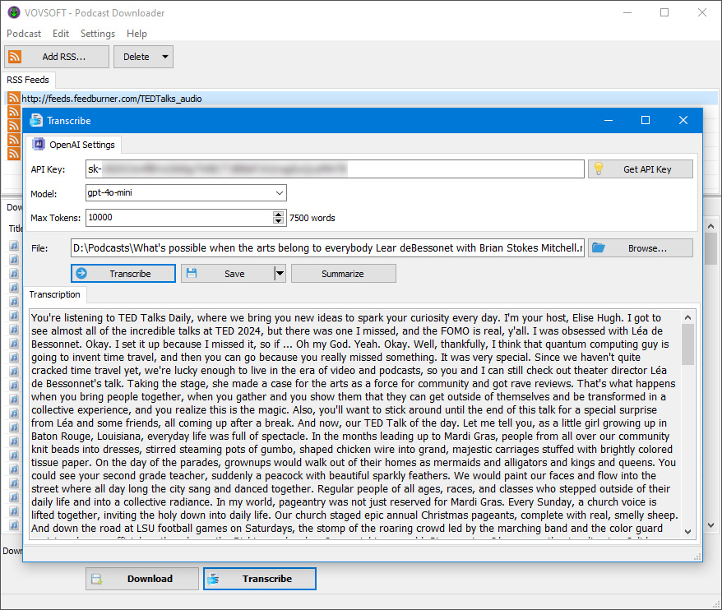Click the floppy disk Save icon
Image resolution: width=722 pixels, height=610 pixels.
click(192, 274)
